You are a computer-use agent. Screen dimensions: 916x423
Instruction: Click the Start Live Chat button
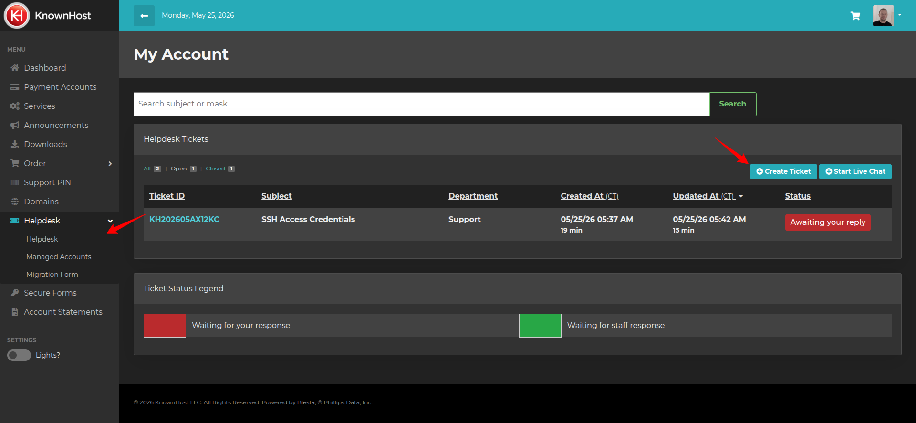(x=855, y=171)
